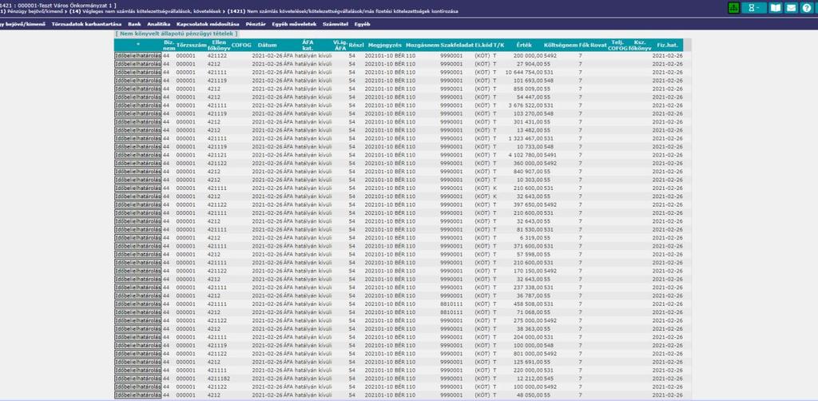Click Időbelielhatárolás for the 801 000,00 row
The image size is (818, 401).
point(138,354)
